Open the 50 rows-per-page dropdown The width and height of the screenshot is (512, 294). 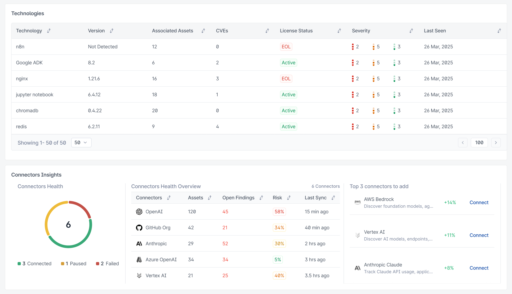81,143
